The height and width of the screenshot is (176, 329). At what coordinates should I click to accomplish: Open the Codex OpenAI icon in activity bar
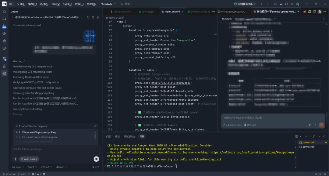pos(4,73)
